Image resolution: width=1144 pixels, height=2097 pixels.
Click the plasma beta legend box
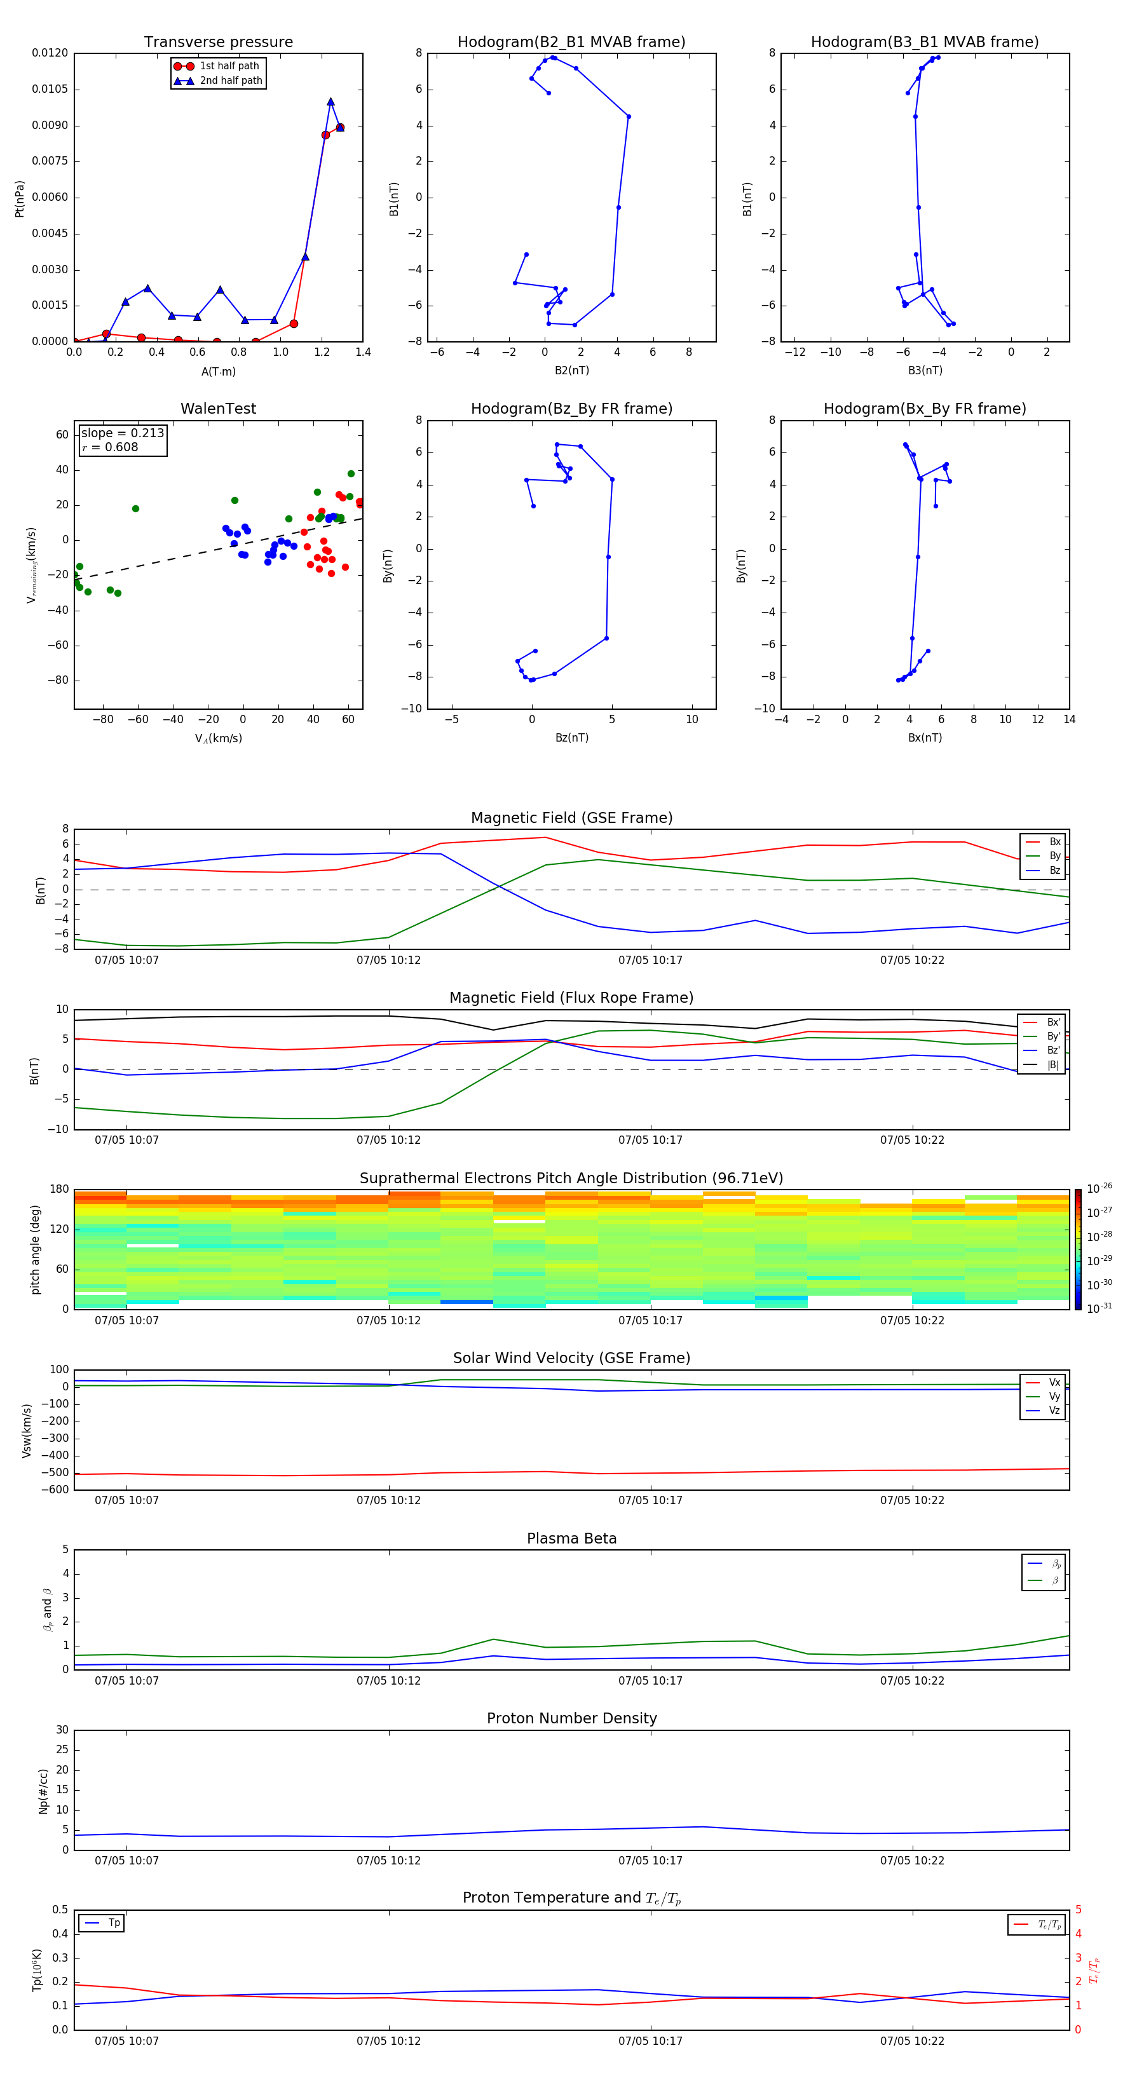pyautogui.click(x=1043, y=1572)
